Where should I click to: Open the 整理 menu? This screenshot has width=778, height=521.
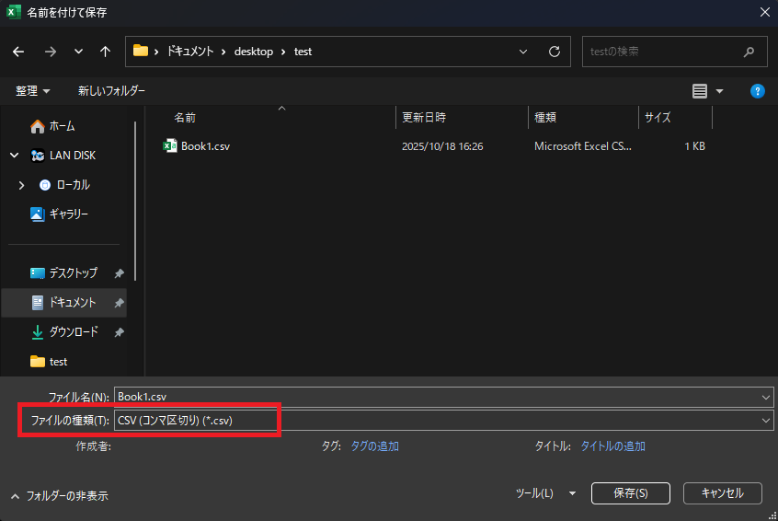tap(33, 91)
